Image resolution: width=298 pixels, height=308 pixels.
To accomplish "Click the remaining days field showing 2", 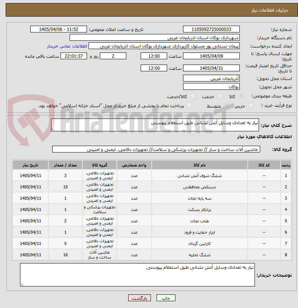I will coord(113,56).
